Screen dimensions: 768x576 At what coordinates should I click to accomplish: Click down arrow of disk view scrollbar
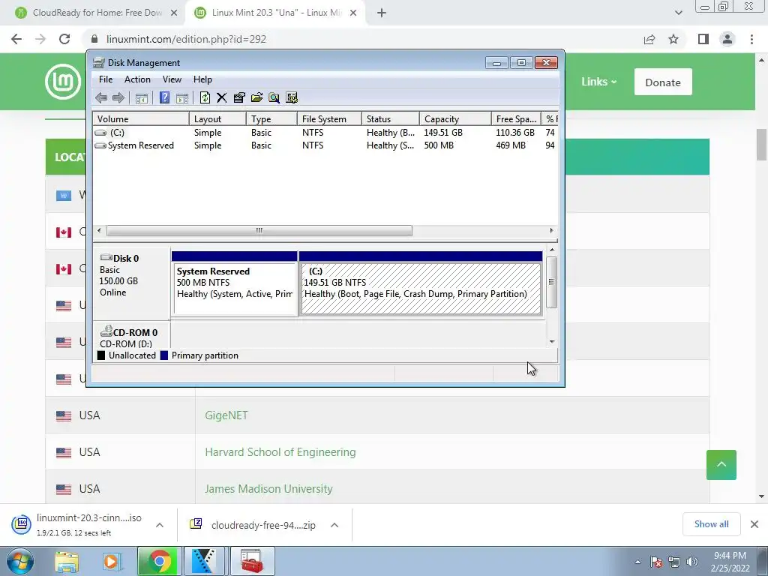(552, 342)
